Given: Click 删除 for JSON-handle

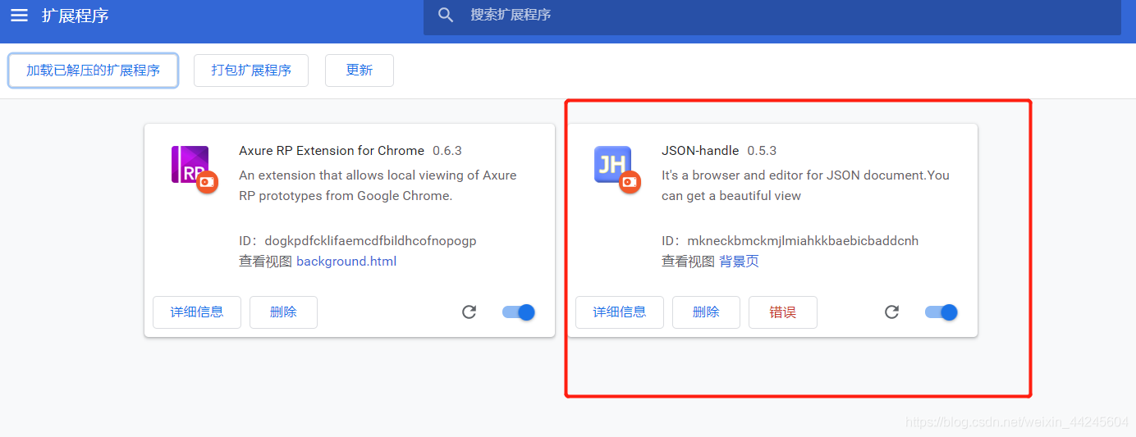Looking at the screenshot, I should (706, 312).
